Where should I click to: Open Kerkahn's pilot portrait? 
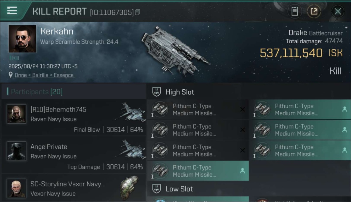click(22, 39)
